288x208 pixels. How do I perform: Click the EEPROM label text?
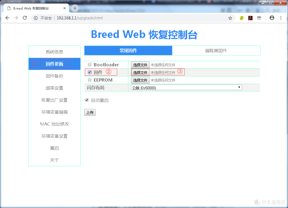pos(103,80)
